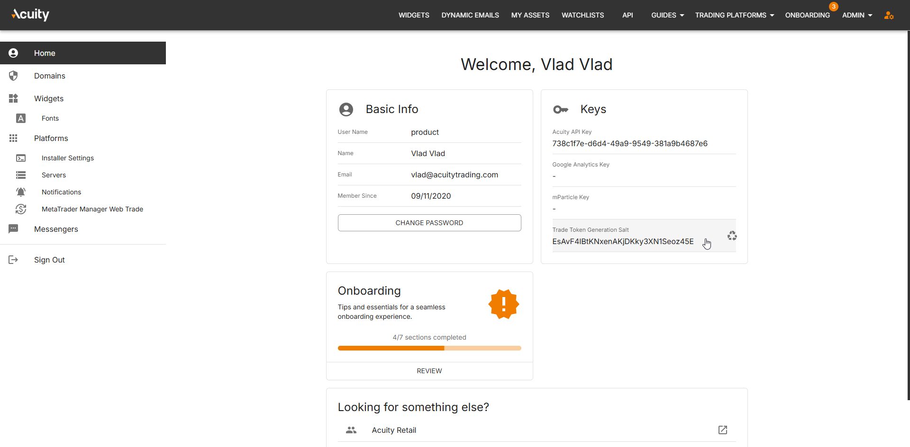Select Widgets in the sidebar
The height and width of the screenshot is (447, 910).
pos(83,98)
